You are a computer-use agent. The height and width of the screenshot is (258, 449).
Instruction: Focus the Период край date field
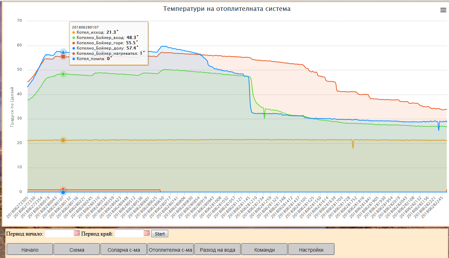coord(129,234)
